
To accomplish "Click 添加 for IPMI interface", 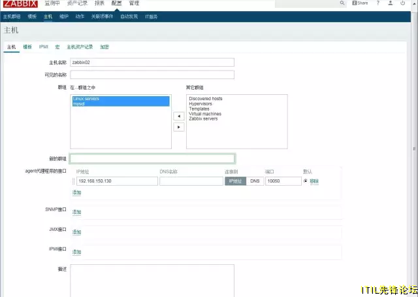I will 76,252.
